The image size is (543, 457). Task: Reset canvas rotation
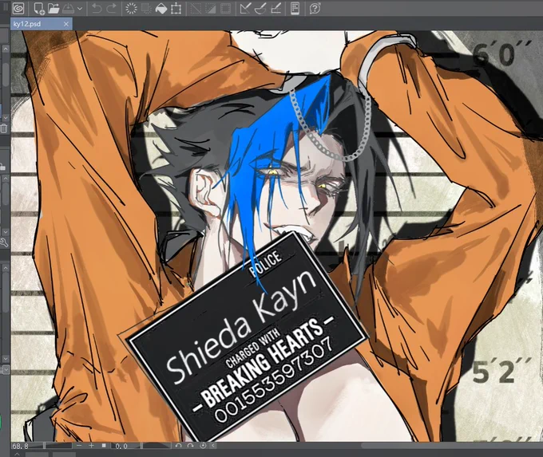coord(203,446)
